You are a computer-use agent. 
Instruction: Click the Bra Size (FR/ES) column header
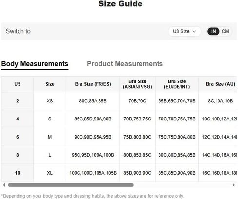(x=93, y=84)
